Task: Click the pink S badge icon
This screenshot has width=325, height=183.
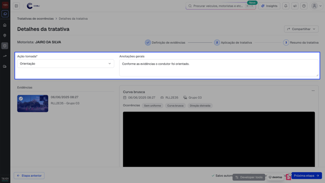Action: [x=288, y=177]
